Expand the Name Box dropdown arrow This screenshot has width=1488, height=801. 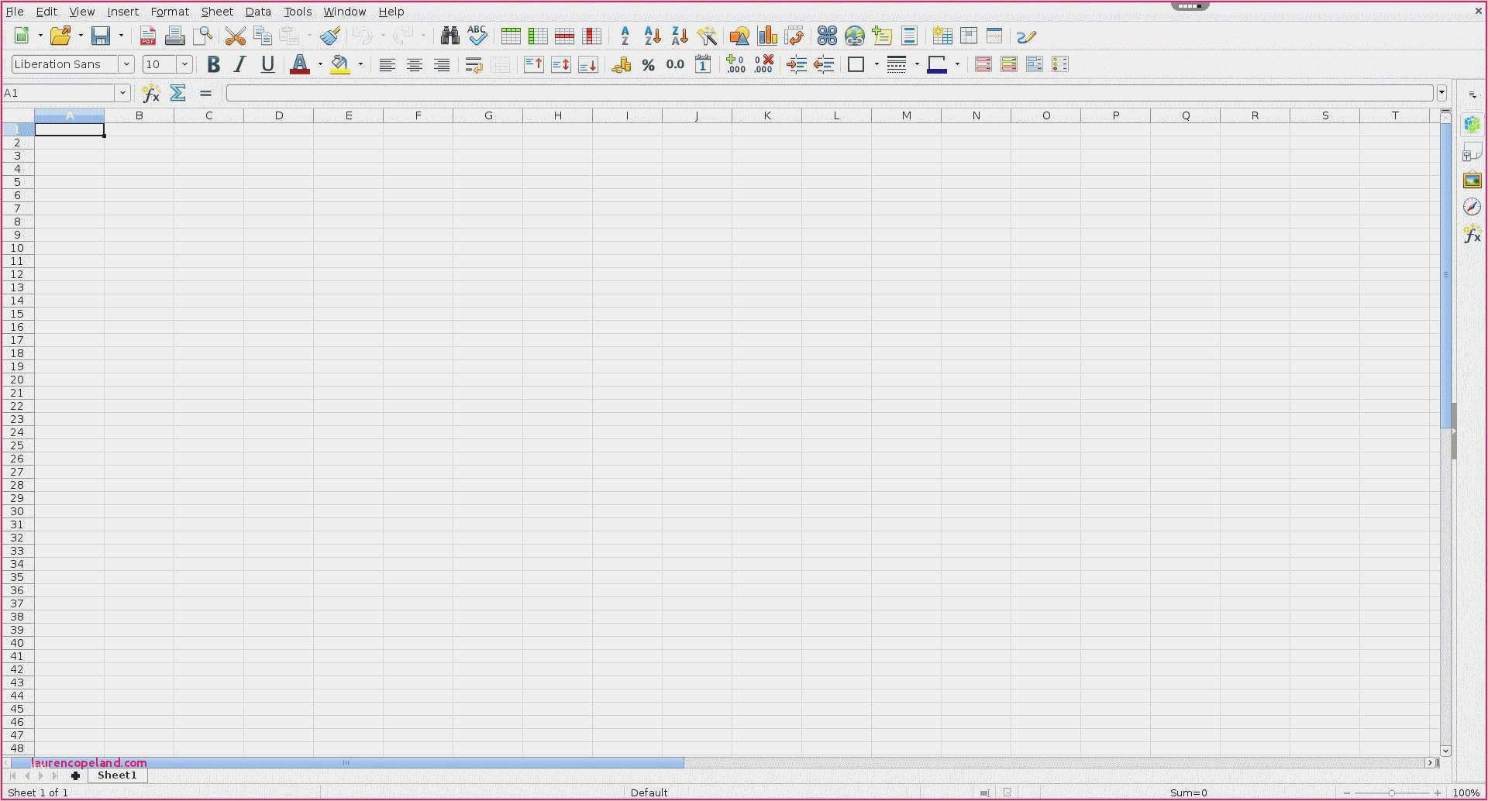click(x=122, y=93)
